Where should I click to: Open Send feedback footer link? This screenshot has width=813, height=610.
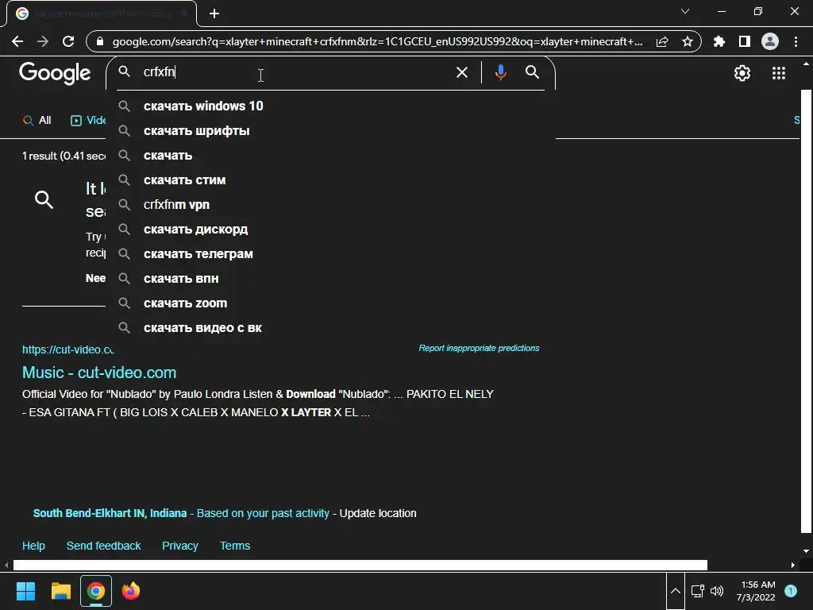click(103, 546)
